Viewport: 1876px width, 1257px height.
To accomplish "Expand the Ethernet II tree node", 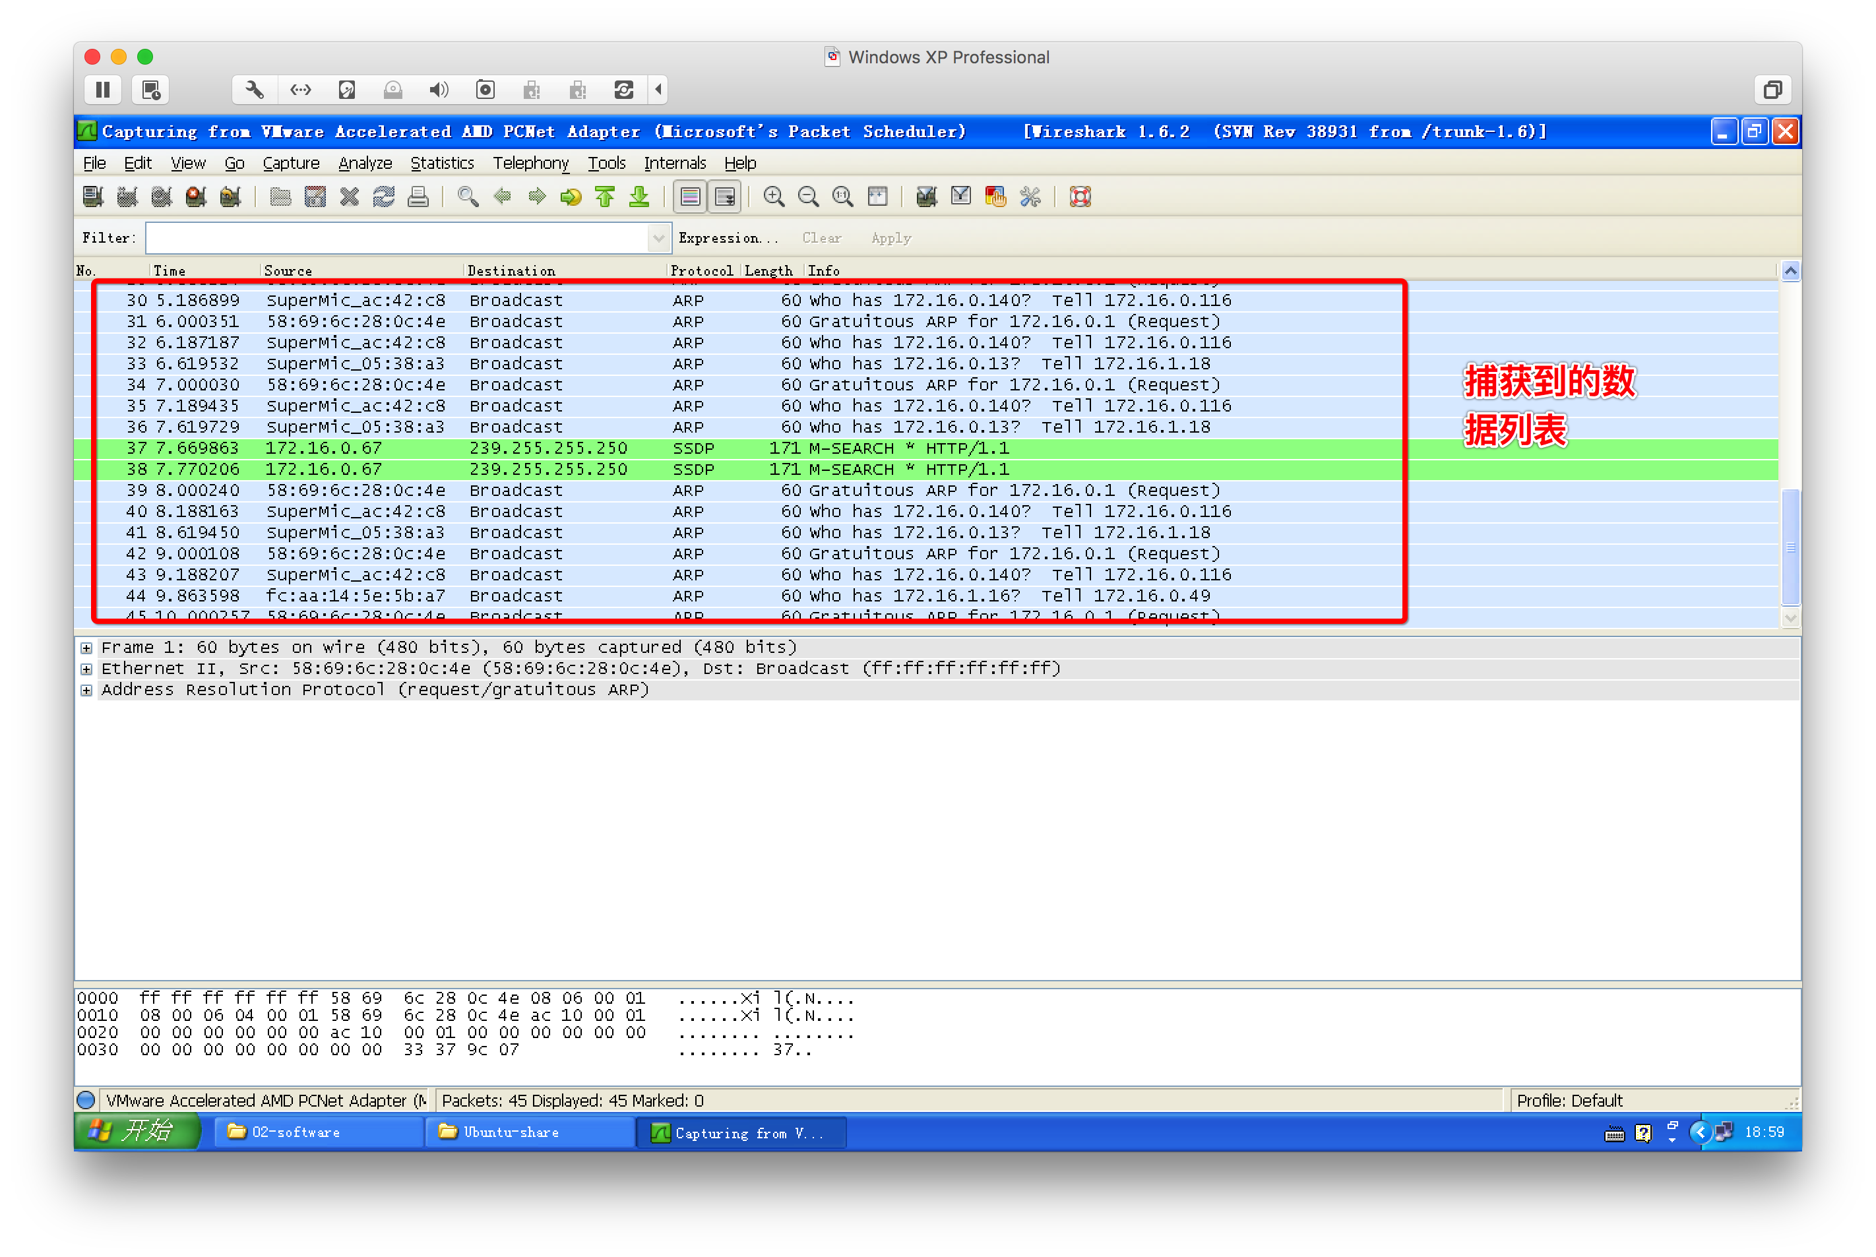I will 86,669.
